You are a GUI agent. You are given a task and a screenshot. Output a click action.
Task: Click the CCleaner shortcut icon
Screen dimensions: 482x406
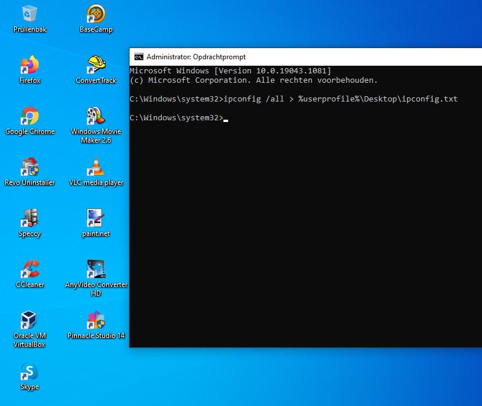29,269
